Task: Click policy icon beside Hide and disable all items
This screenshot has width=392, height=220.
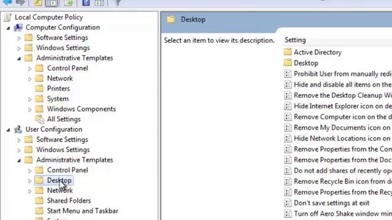Action: click(288, 84)
